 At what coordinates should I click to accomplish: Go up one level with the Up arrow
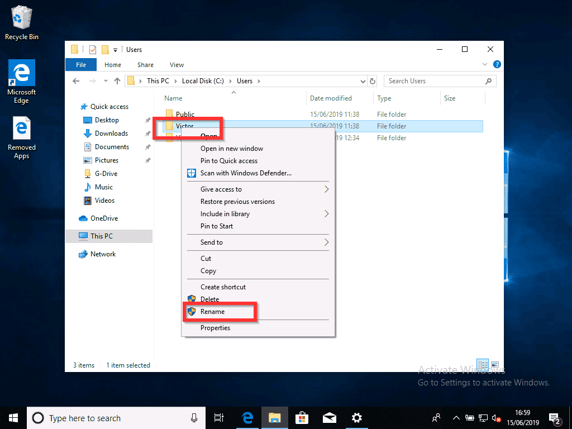coord(117,81)
